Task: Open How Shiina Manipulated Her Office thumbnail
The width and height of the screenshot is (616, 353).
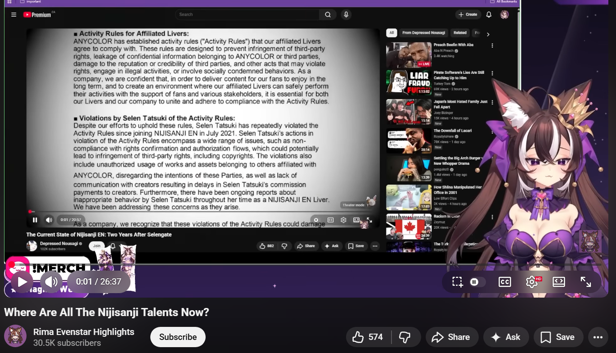Action: point(409,197)
